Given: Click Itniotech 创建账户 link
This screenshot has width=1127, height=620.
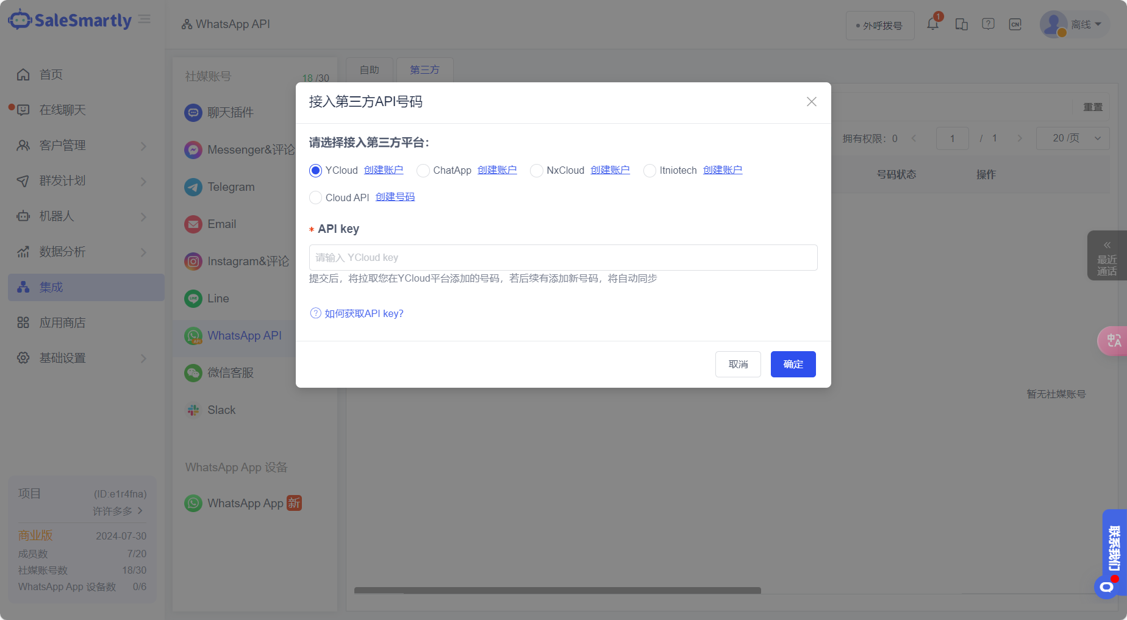Looking at the screenshot, I should point(723,170).
